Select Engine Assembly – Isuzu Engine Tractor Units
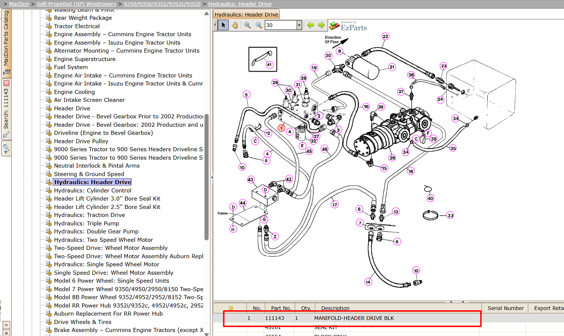The height and width of the screenshot is (336, 564). coord(117,42)
